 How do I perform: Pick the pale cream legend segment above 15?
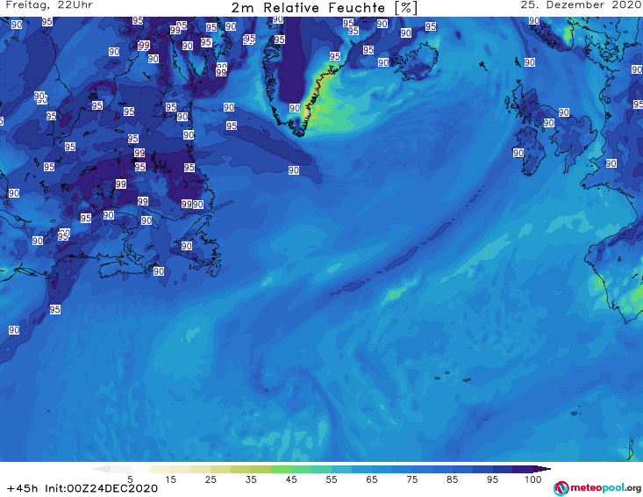tap(161, 469)
